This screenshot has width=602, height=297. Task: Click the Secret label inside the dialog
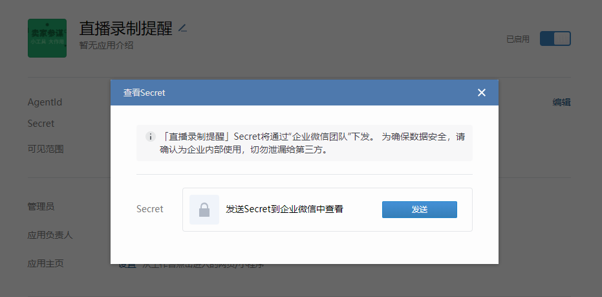click(150, 209)
